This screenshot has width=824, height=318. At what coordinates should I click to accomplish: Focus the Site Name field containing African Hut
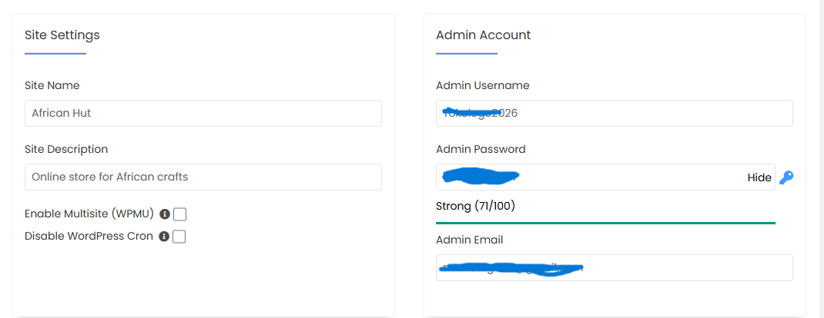point(203,113)
